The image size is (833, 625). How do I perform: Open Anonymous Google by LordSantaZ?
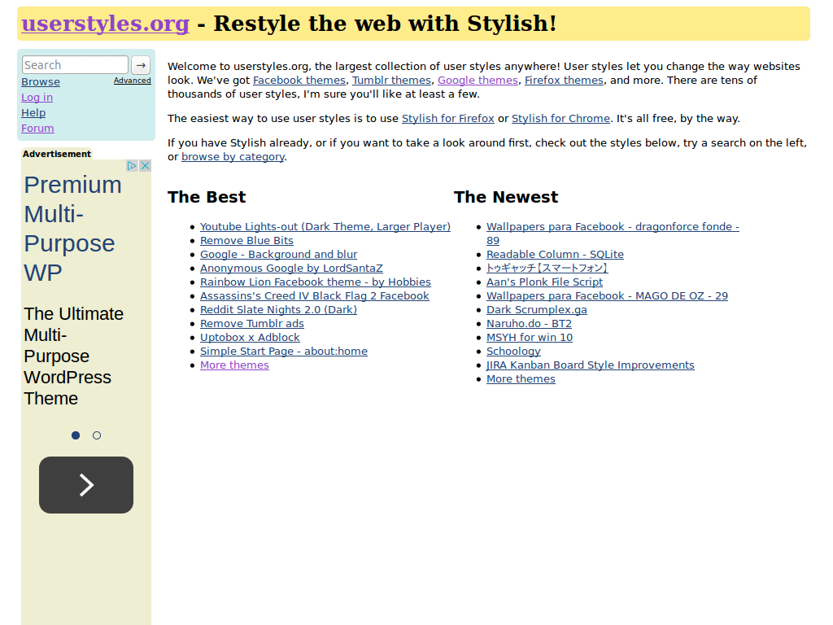tap(291, 269)
